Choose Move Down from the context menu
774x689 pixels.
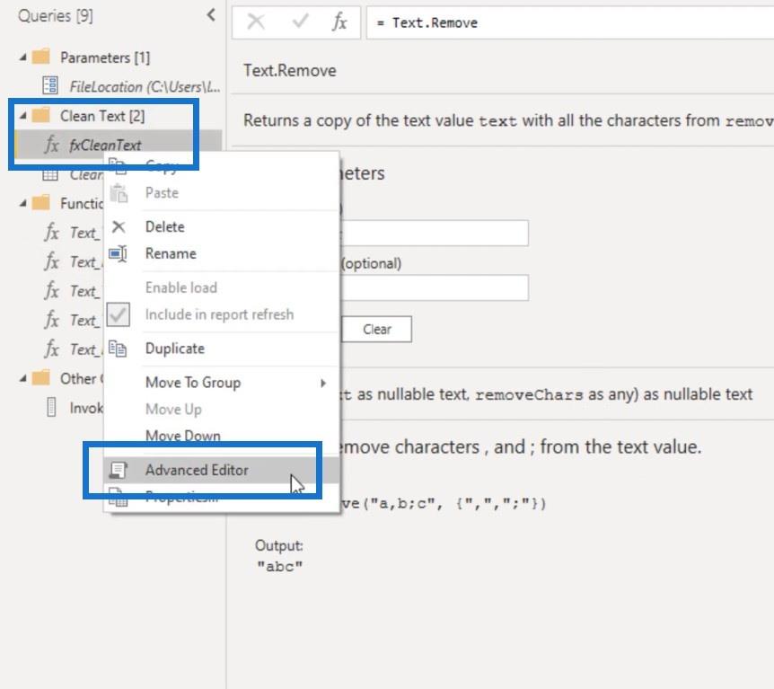pyautogui.click(x=182, y=436)
